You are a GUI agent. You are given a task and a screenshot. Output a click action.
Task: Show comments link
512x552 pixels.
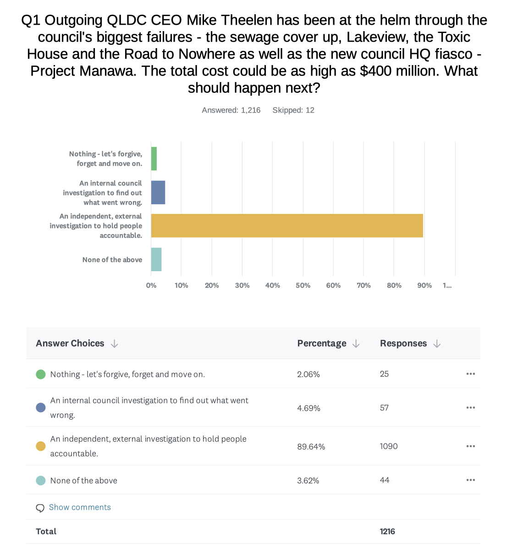tap(80, 507)
